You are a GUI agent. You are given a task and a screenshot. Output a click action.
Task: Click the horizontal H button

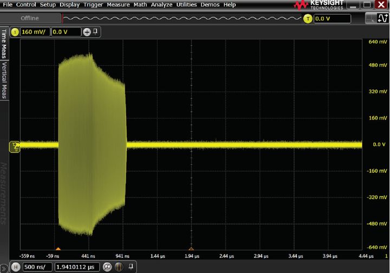16,267
